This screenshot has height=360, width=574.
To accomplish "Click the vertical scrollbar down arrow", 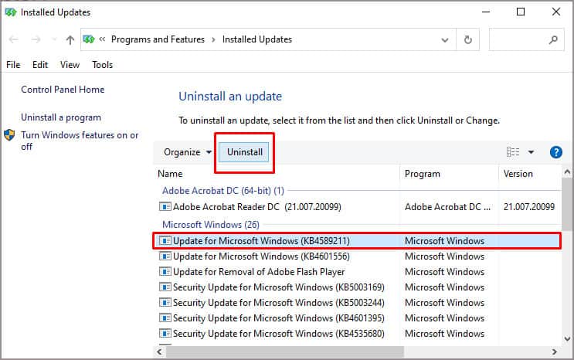I will pyautogui.click(x=567, y=339).
